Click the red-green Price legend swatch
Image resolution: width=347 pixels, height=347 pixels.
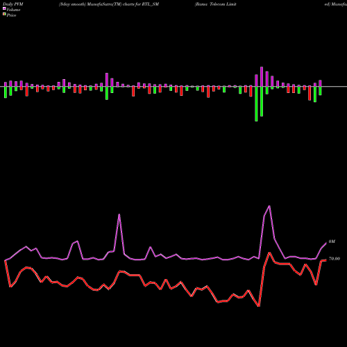(4, 15)
